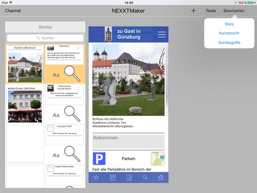Click the Bluetooth icon in status bar
The height and width of the screenshot is (193, 257).
click(235, 3)
